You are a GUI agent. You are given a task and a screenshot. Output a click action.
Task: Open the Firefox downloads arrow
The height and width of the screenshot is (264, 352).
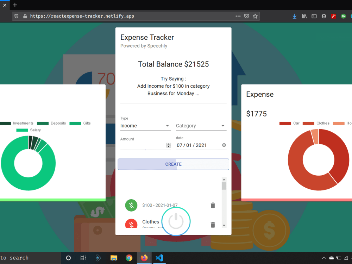click(x=295, y=16)
